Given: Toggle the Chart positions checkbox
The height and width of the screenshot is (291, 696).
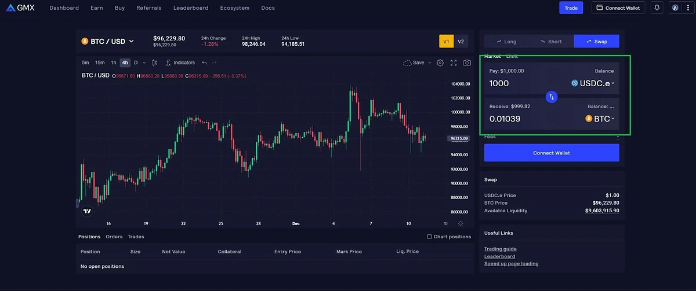Looking at the screenshot, I should click(x=429, y=237).
